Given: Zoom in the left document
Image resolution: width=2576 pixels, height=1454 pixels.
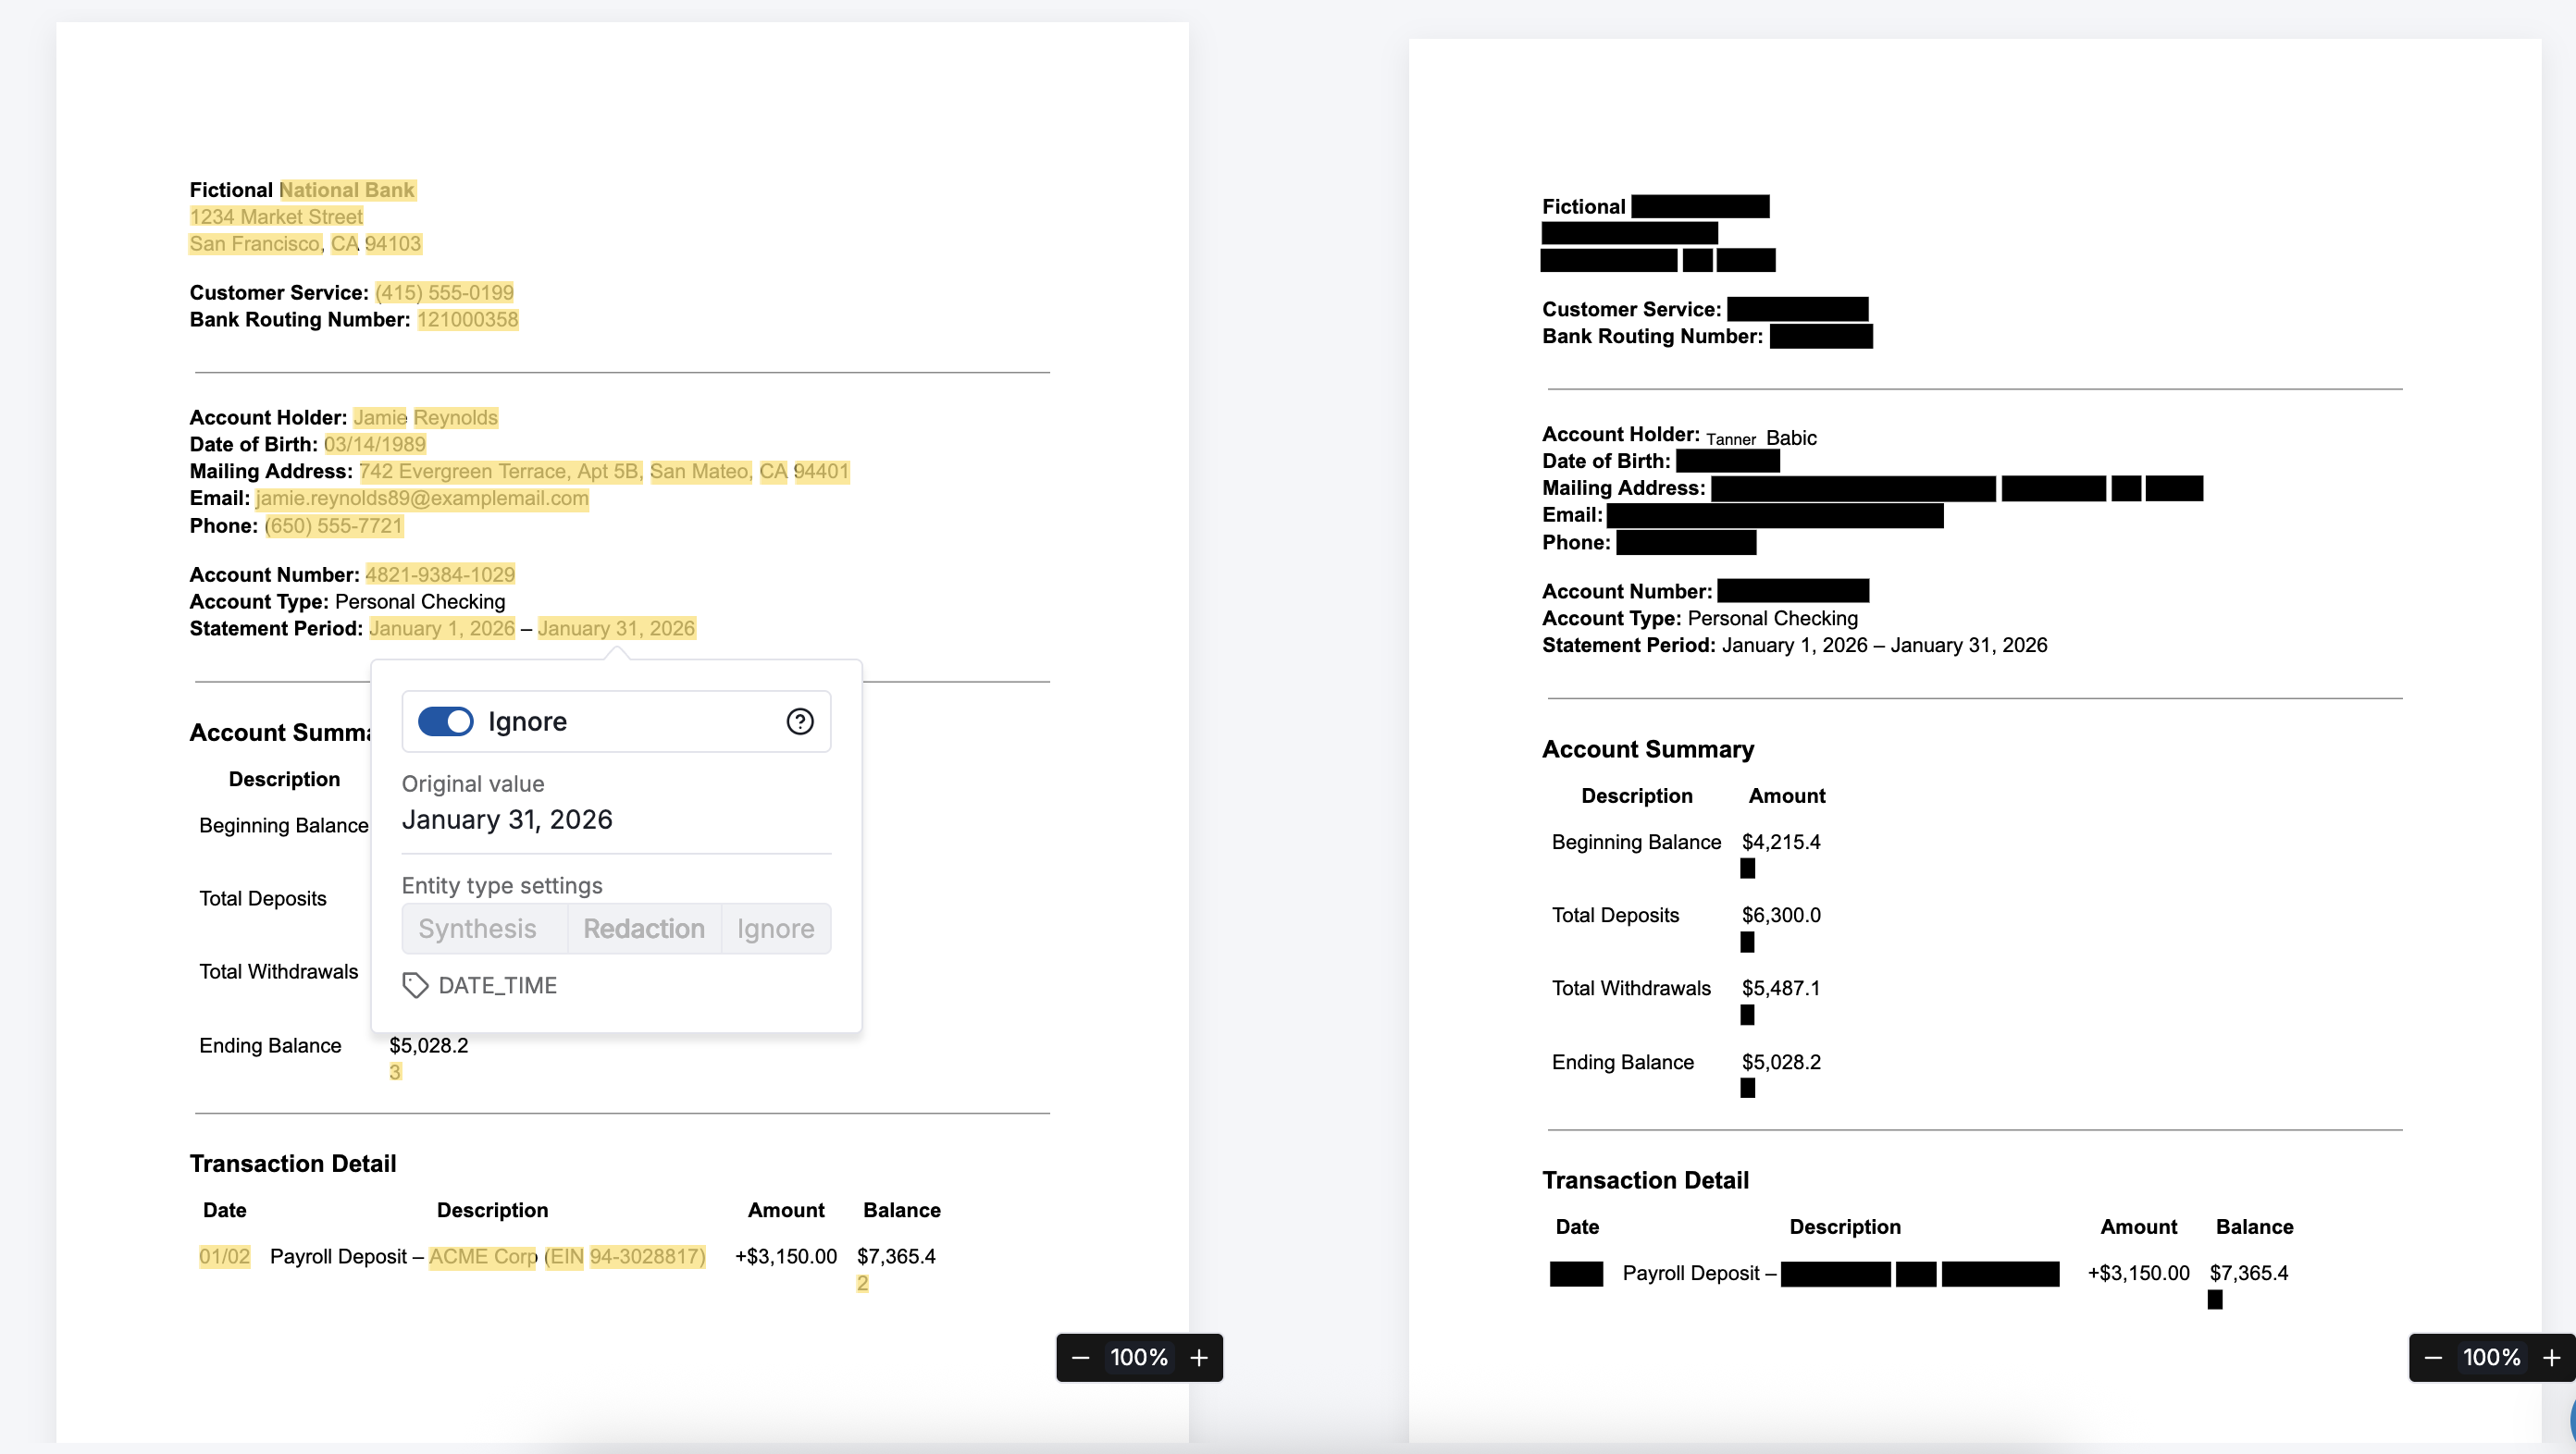Looking at the screenshot, I should tap(1199, 1357).
